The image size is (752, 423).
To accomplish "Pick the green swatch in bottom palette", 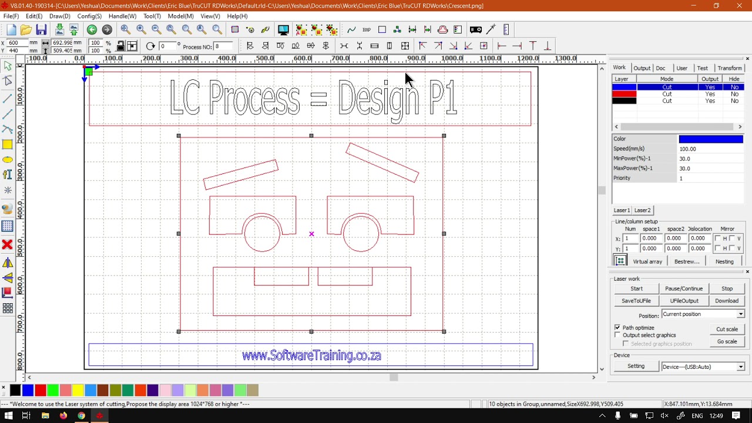I will (x=53, y=390).
